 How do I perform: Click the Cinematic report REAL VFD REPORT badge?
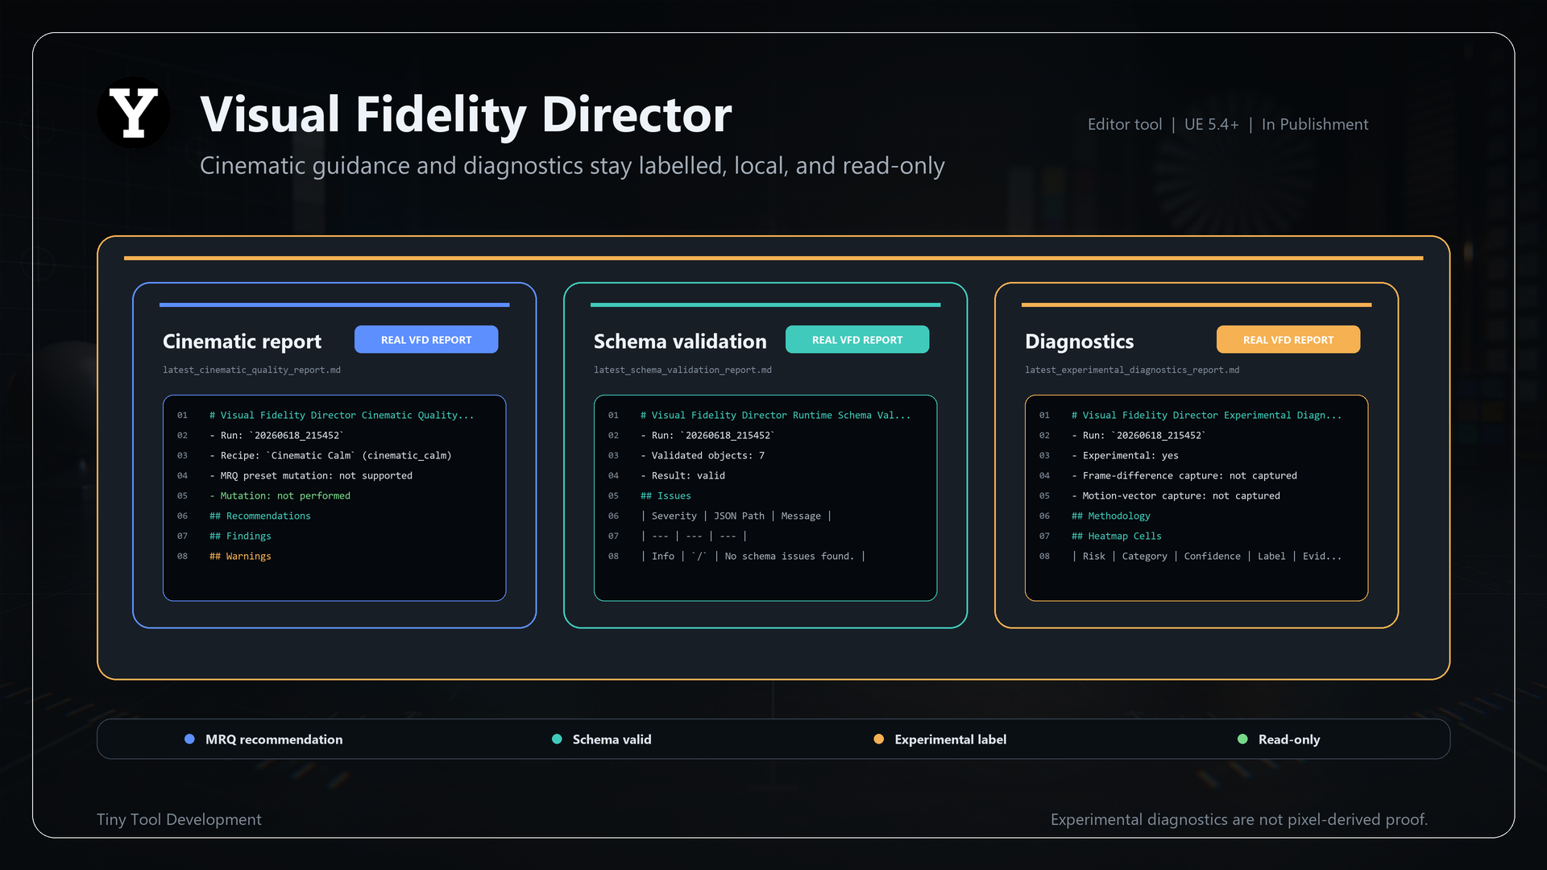pyautogui.click(x=426, y=340)
